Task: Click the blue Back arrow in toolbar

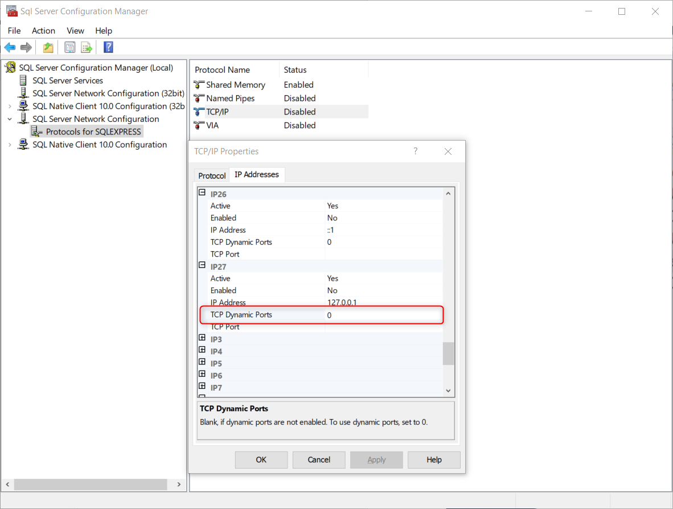Action: click(10, 47)
